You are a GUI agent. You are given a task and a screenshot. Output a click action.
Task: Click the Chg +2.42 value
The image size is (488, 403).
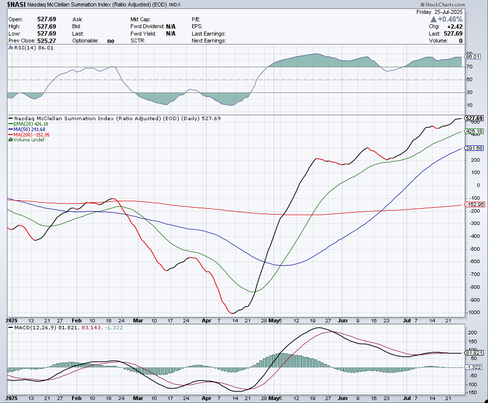(x=455, y=27)
